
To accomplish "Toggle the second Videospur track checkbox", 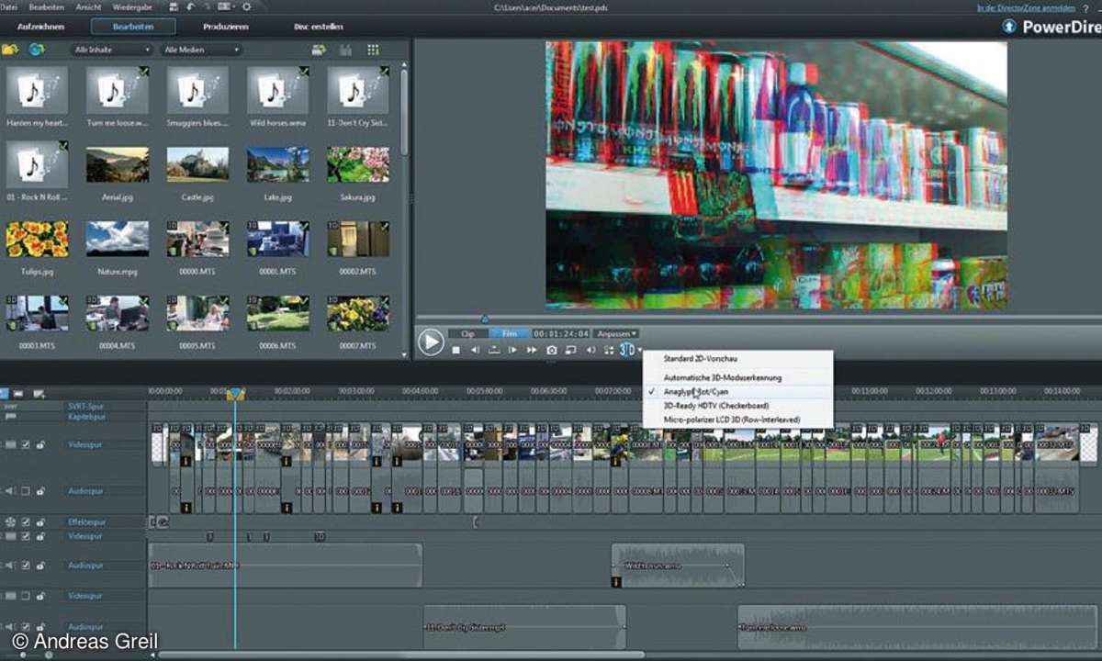I will [x=26, y=535].
